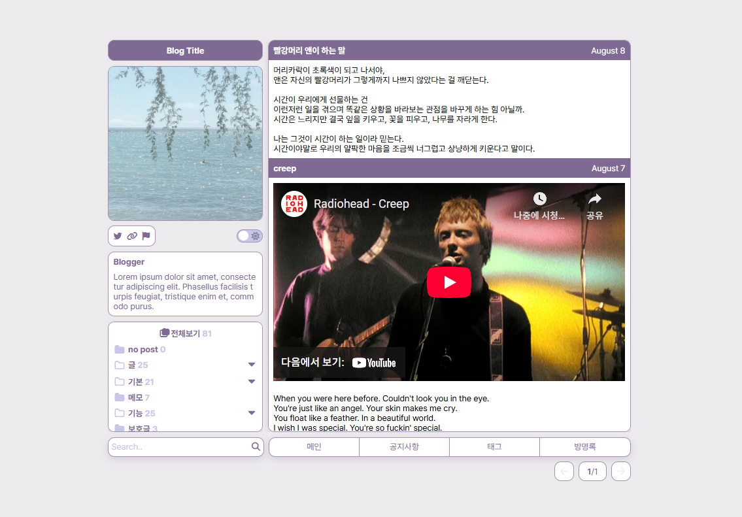Go to previous page arrow
This screenshot has height=517, width=742.
(x=564, y=471)
